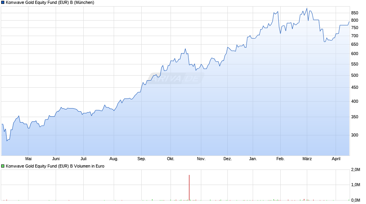Click the chart title 'Konwave Gold Equity Fund (EUR) B (München)'

(x=50, y=3)
